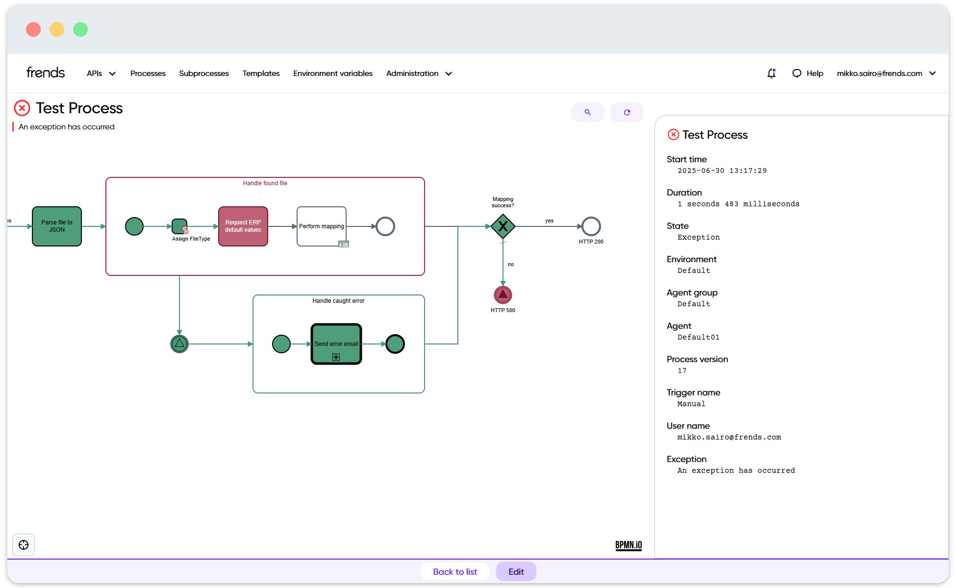Screen dimensions: 956x588
Task: Select the red Request ERP default values task
Action: tap(243, 226)
